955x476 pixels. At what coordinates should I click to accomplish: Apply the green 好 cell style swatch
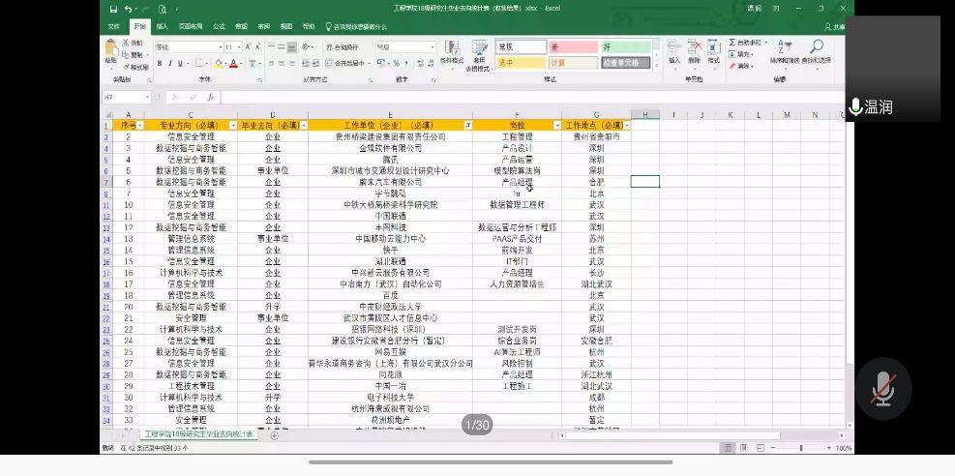[x=625, y=46]
